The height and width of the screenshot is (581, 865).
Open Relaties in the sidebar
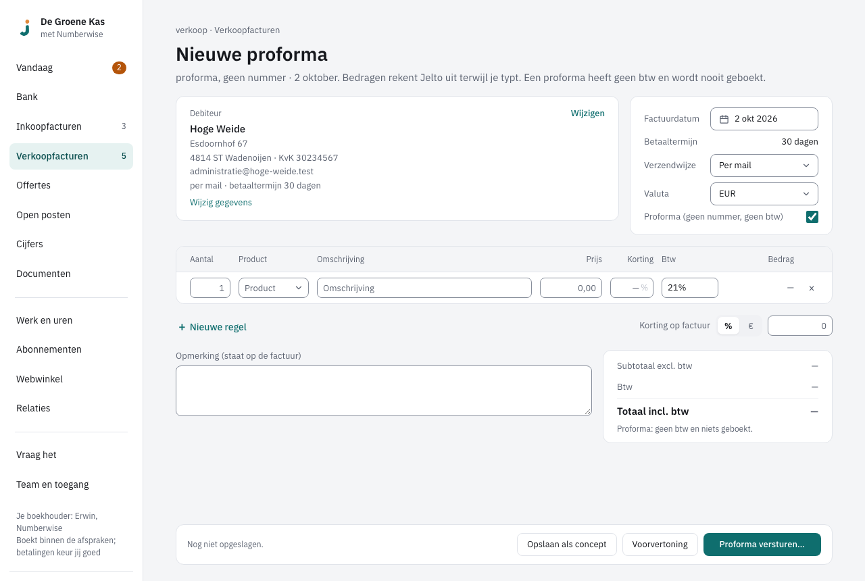[x=71, y=408]
